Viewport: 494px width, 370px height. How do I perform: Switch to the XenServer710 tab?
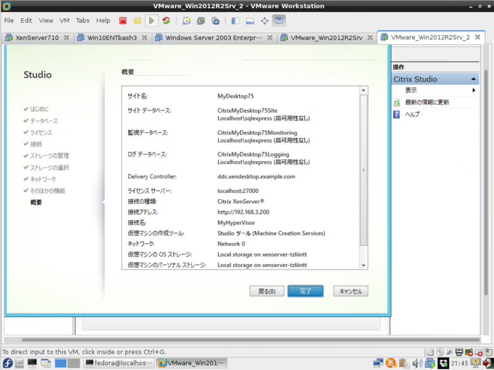[x=38, y=38]
